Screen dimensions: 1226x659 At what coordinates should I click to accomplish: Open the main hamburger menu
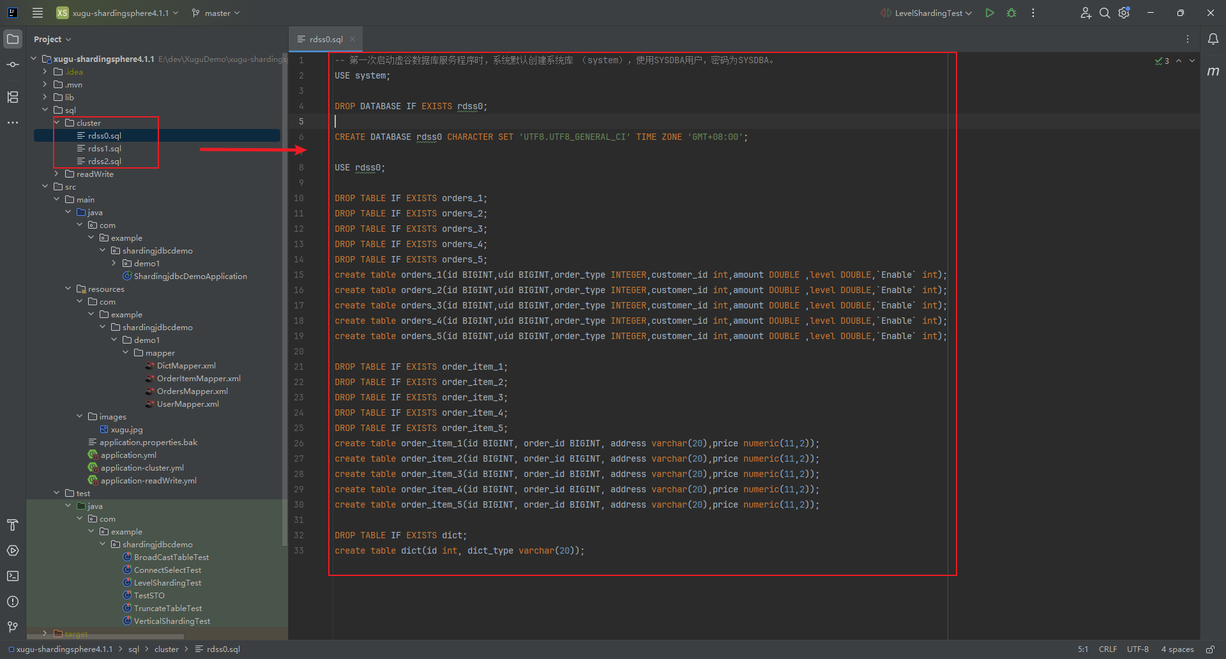[38, 13]
